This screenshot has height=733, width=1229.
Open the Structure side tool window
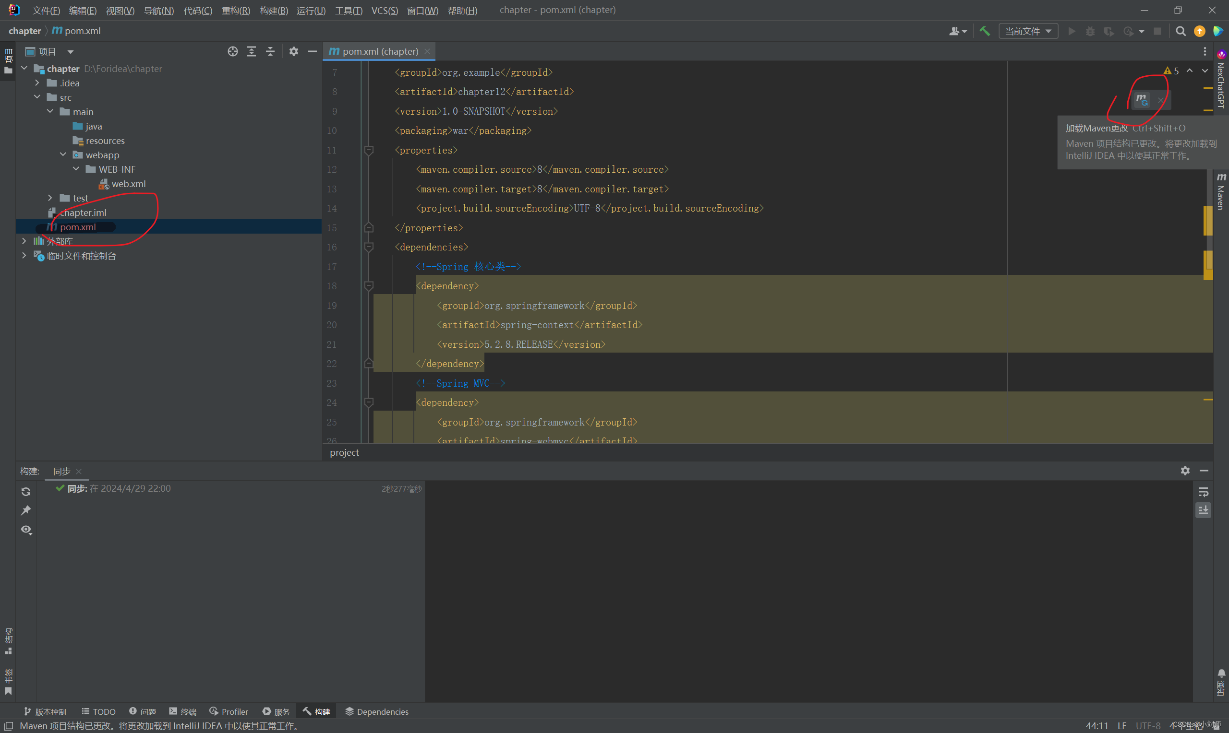[8, 641]
